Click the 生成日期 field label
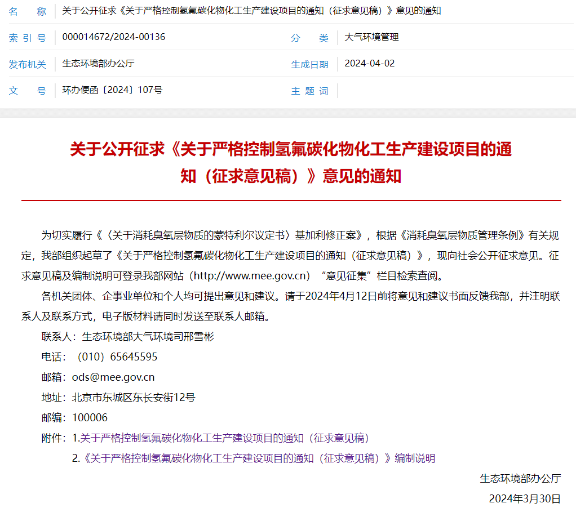This screenshot has height=508, width=576. click(x=309, y=64)
